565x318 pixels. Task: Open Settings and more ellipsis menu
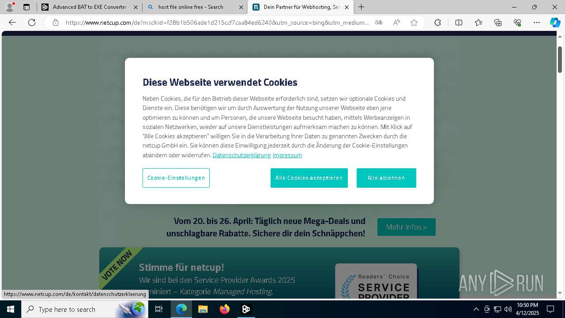point(537,23)
